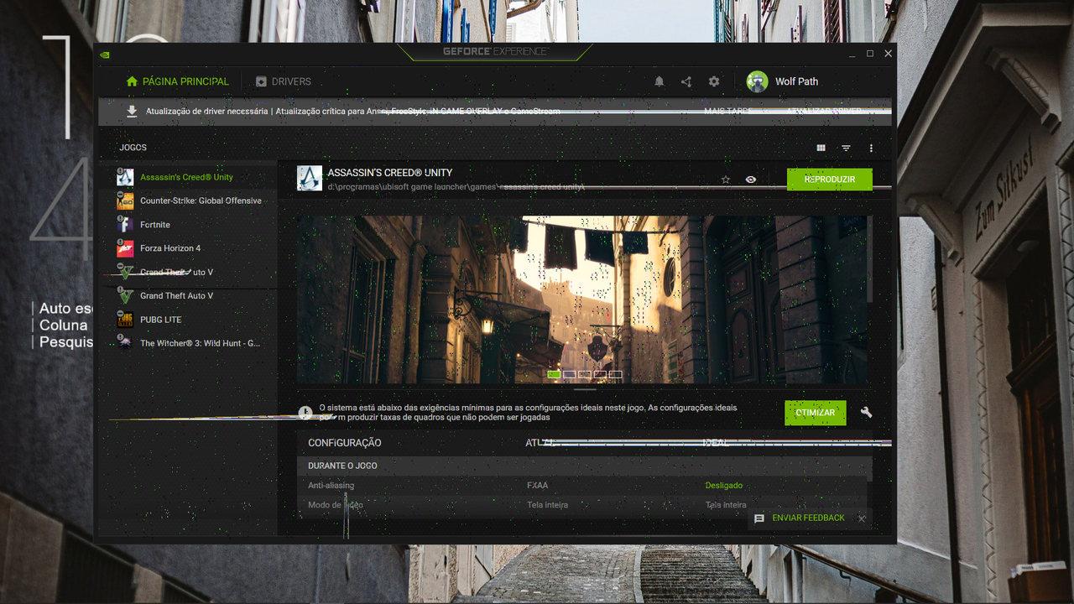Open the games more options menu
Image resolution: width=1074 pixels, height=604 pixels.
(871, 148)
